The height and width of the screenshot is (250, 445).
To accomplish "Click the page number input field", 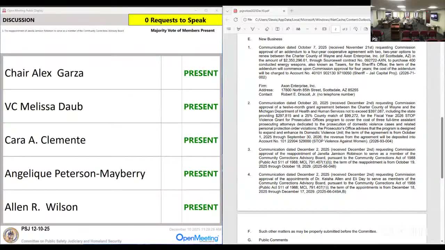I will (335, 29).
